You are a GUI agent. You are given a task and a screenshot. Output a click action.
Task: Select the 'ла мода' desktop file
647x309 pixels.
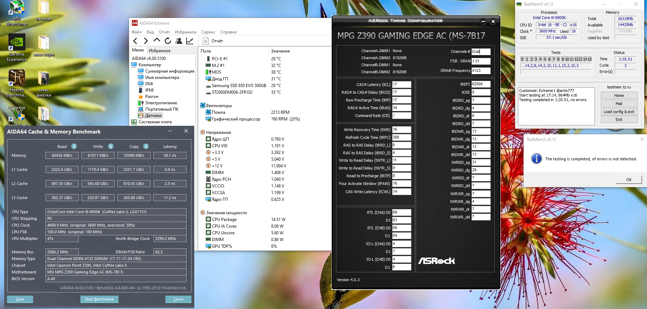click(44, 11)
